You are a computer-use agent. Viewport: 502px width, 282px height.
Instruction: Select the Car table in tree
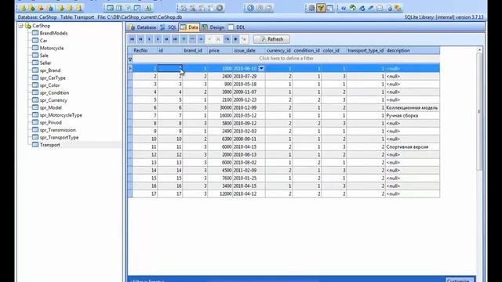(x=43, y=41)
